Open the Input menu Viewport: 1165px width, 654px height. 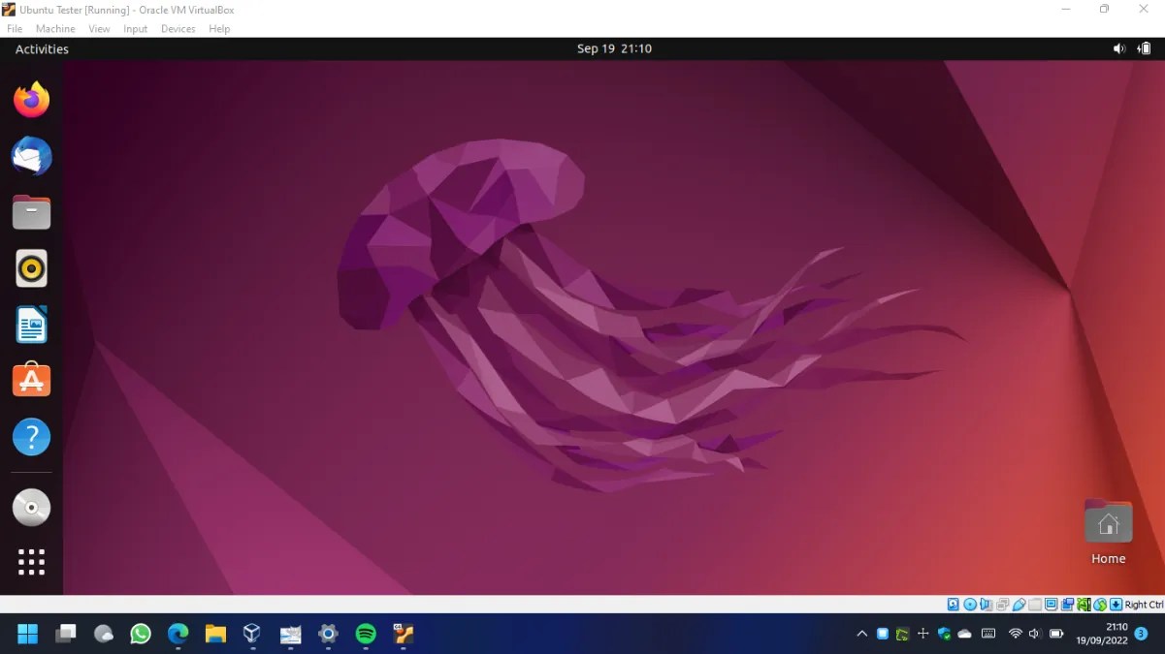[x=135, y=29]
